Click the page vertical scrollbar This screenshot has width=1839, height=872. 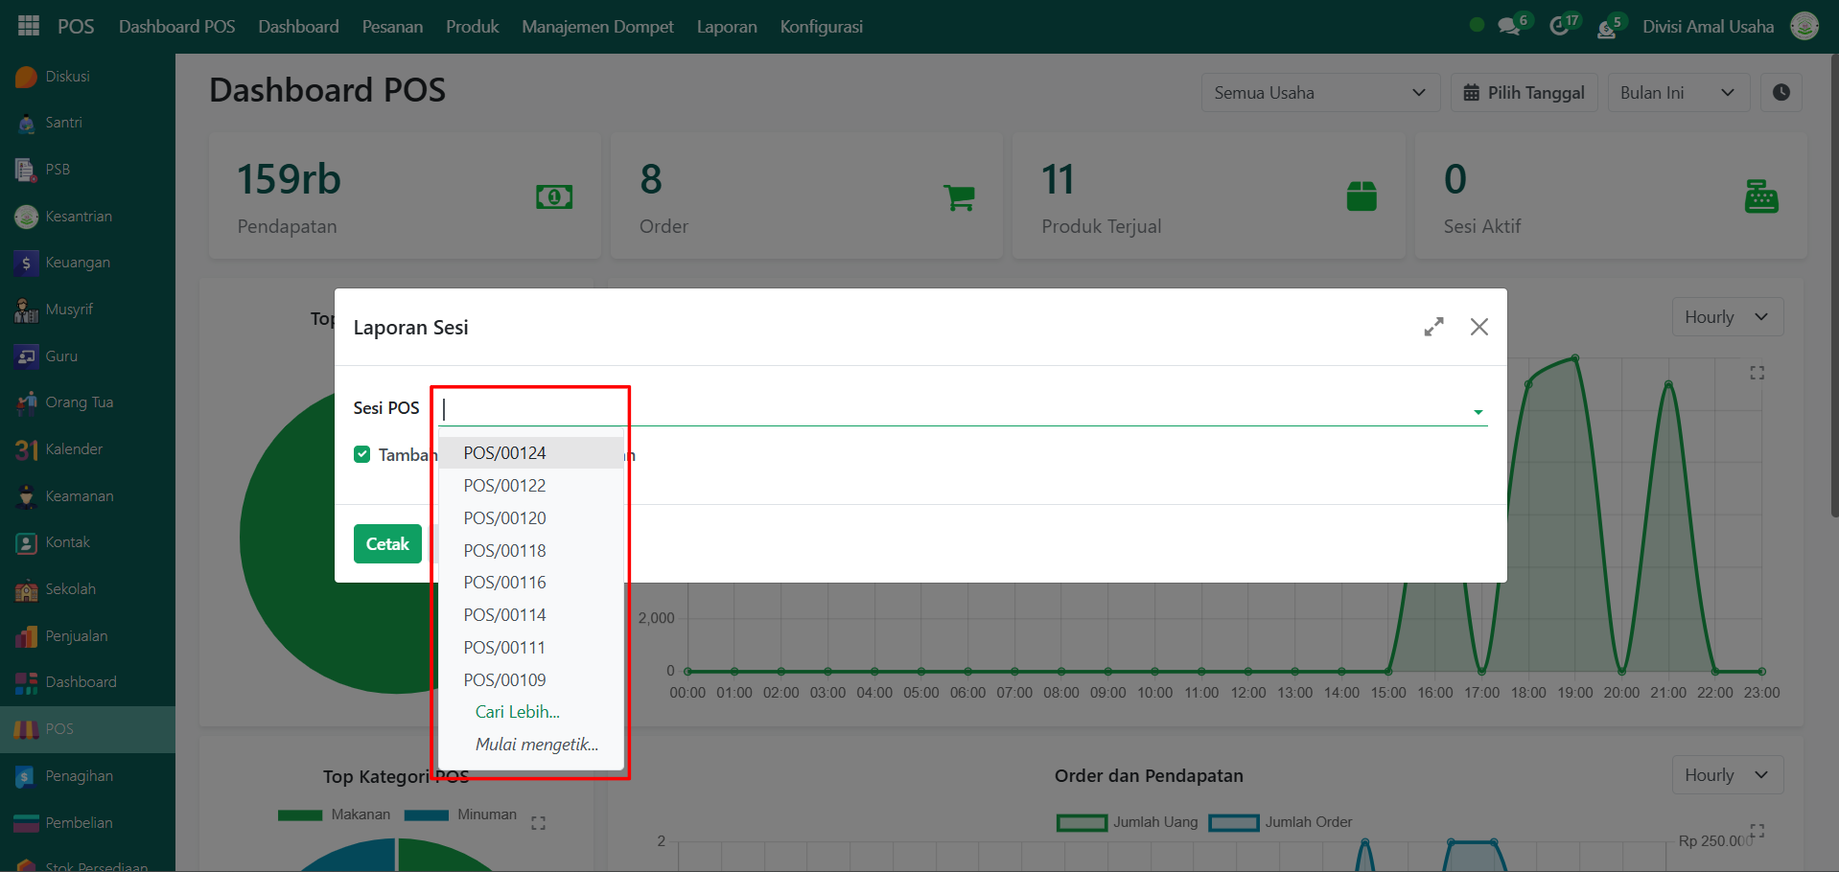click(x=1833, y=287)
